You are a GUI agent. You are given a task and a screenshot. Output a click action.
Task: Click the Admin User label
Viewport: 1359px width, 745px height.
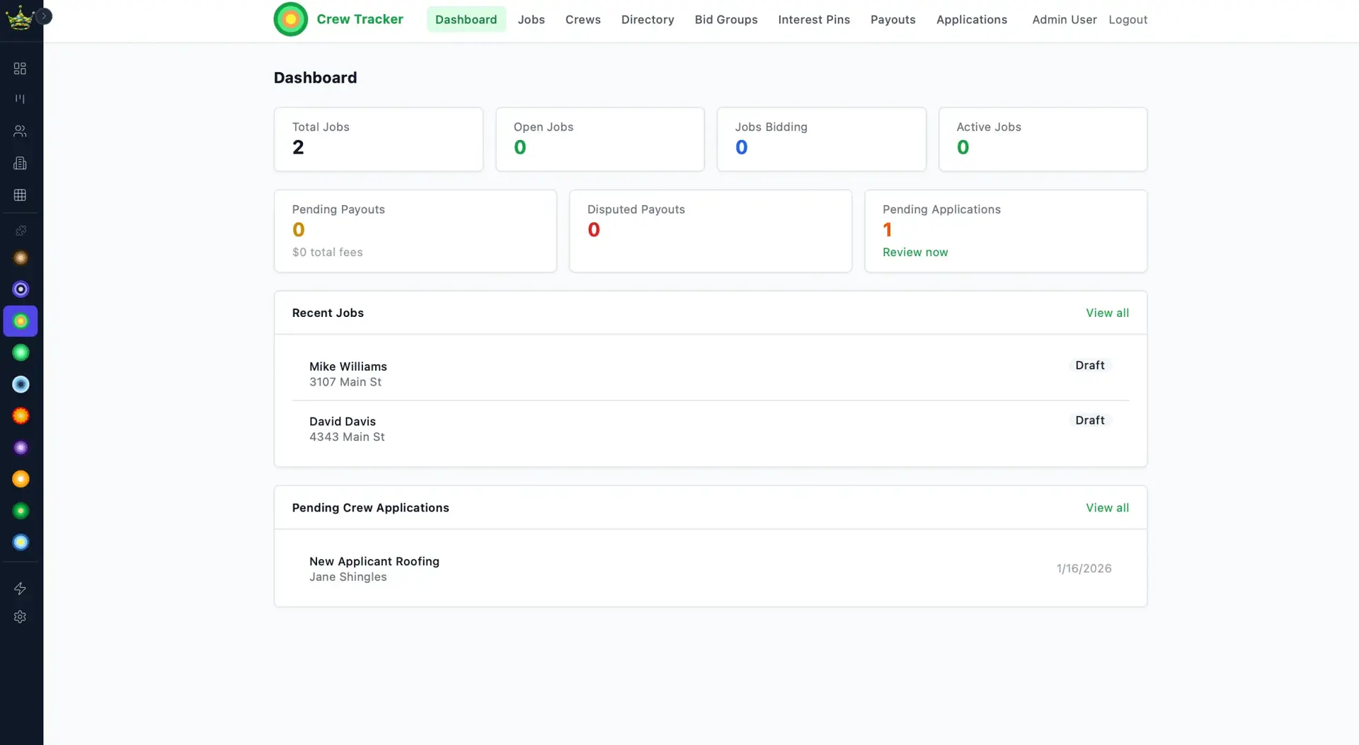point(1064,19)
